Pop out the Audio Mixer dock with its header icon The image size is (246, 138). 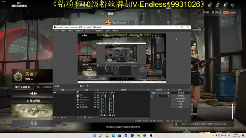pos(148,90)
